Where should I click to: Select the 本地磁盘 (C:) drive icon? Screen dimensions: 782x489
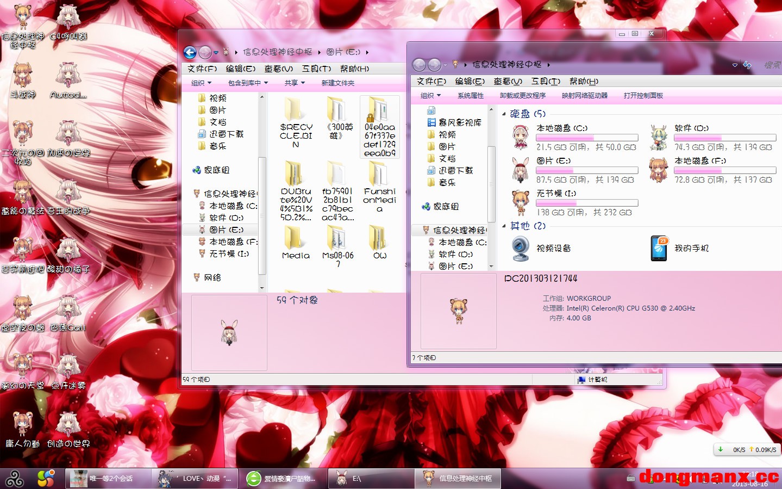pyautogui.click(x=521, y=137)
